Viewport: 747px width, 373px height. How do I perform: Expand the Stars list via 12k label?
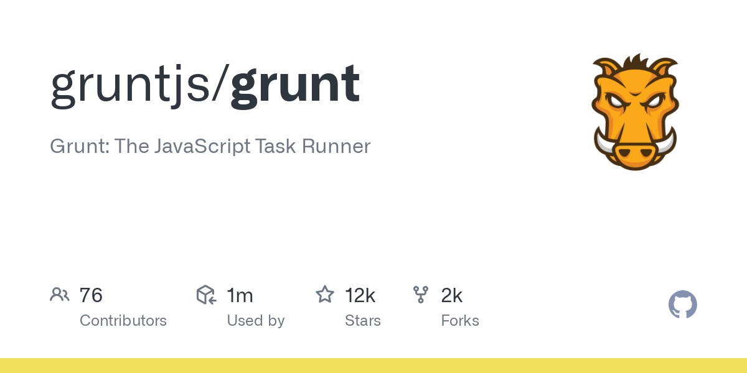[x=360, y=295]
